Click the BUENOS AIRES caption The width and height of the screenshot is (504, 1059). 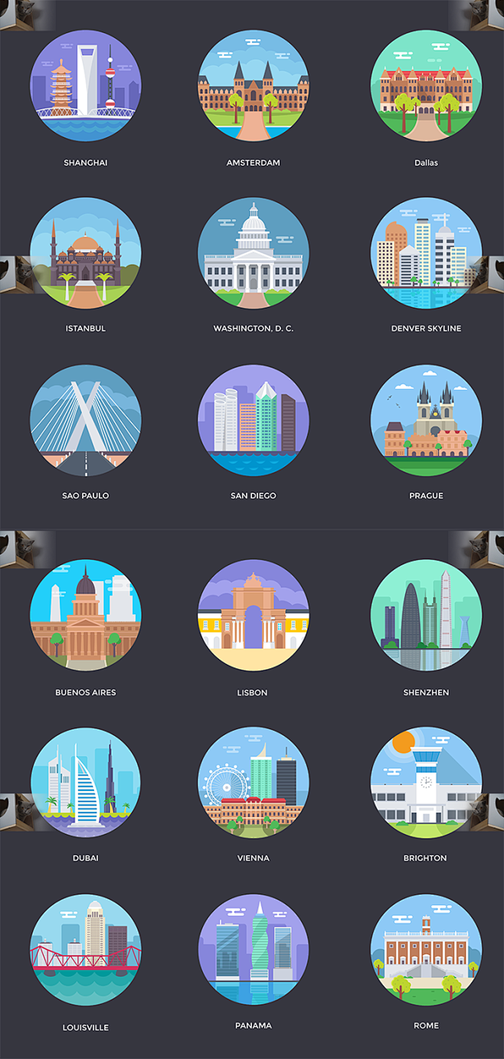coord(86,692)
